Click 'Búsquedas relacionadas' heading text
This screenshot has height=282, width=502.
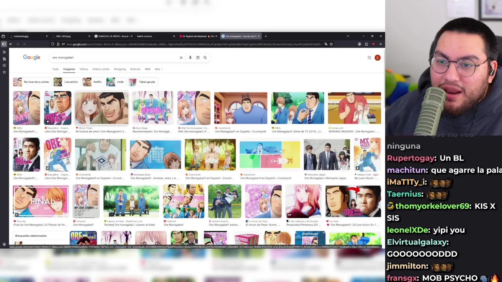pyautogui.click(x=31, y=236)
